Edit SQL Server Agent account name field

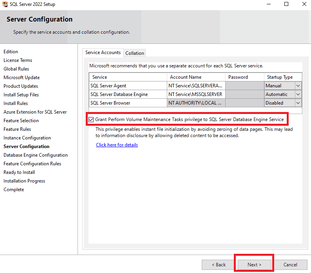196,86
